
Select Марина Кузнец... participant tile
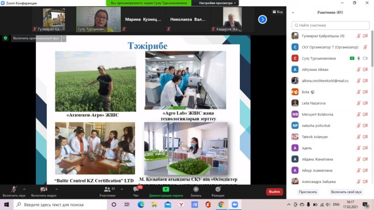[143, 19]
